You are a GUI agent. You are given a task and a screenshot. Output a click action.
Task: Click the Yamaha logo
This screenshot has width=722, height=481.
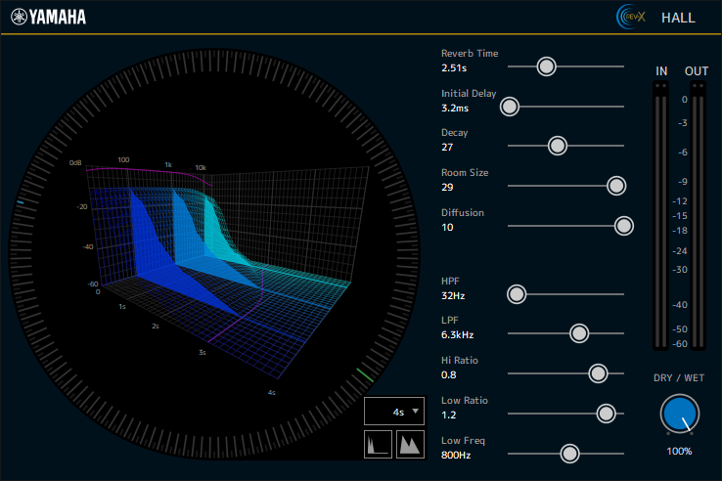[48, 17]
